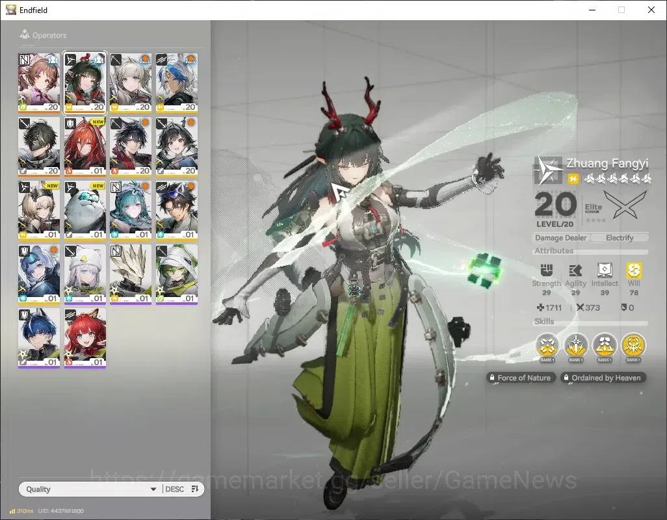Click the Operators header icon
667x520 pixels.
(25, 34)
